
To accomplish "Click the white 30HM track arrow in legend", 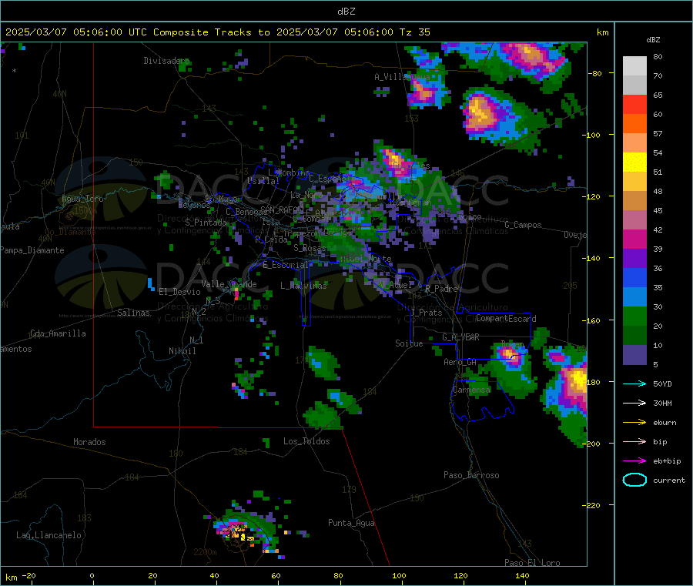I will pyautogui.click(x=634, y=403).
